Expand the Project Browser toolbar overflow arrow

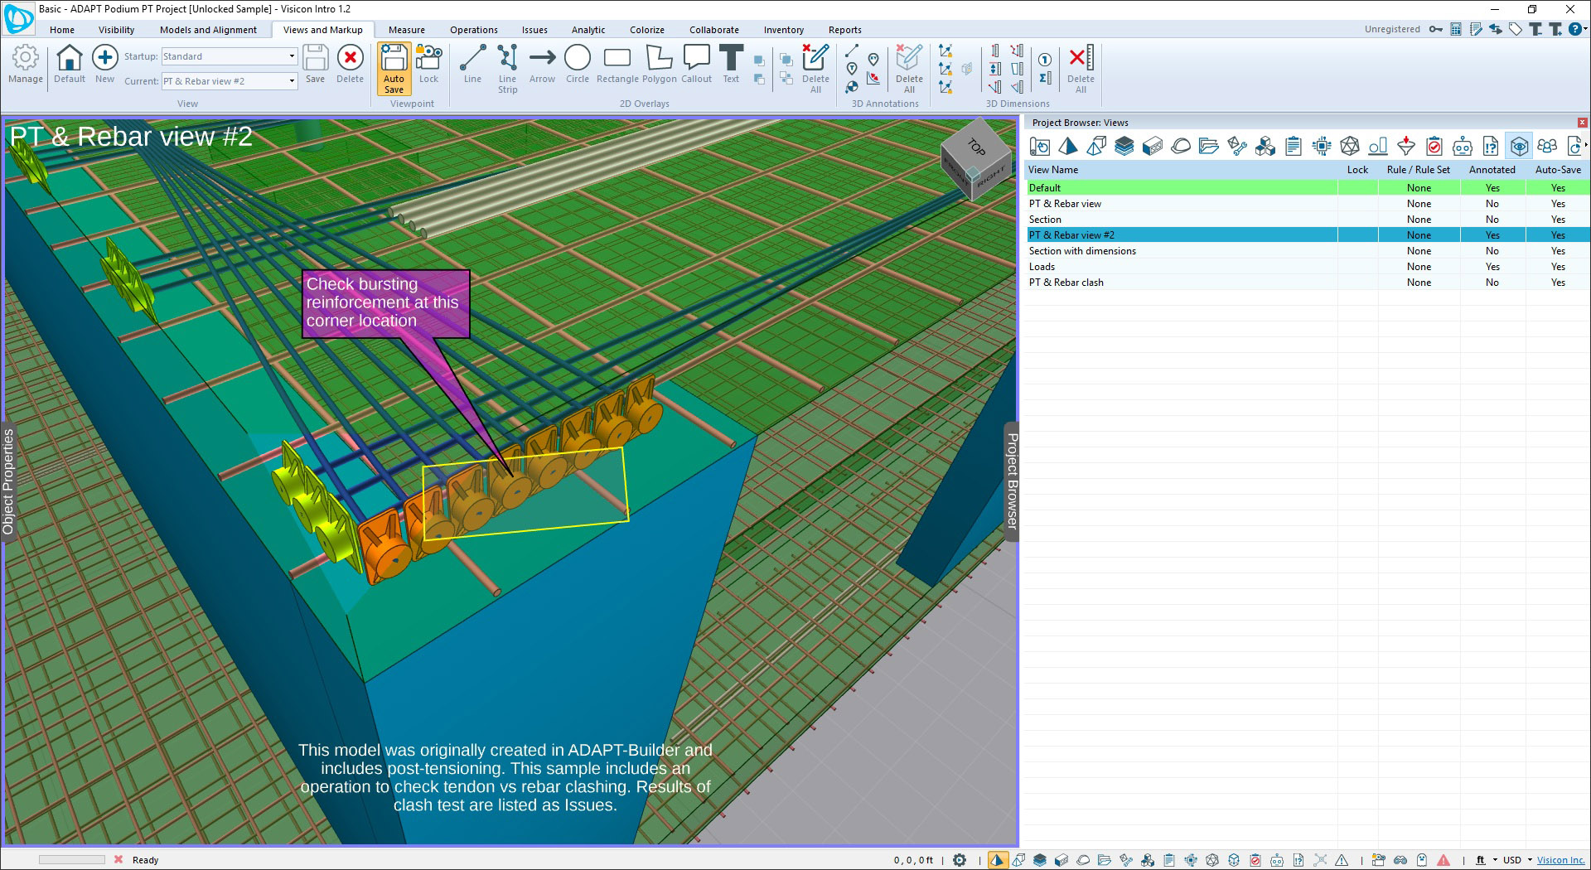[1586, 146]
